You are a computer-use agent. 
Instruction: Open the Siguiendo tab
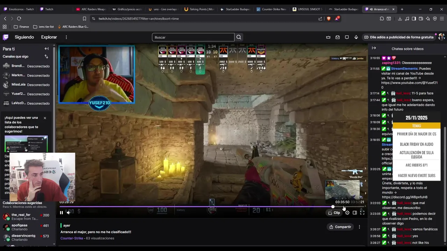pos(24,37)
